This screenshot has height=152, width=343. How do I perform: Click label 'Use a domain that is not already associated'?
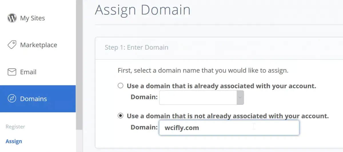coord(228,116)
